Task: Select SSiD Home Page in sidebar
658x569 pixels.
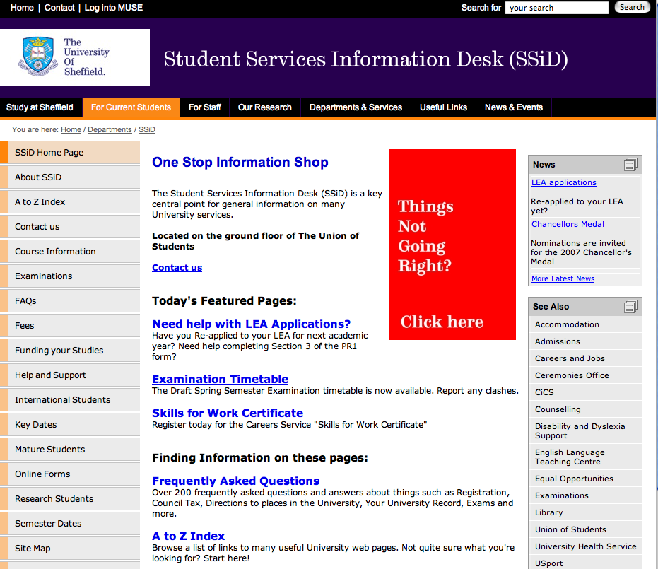Action: (70, 152)
